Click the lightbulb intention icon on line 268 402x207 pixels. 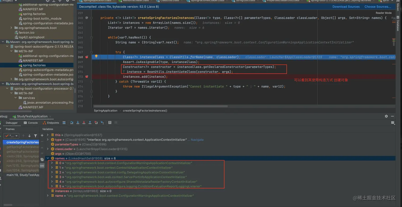click(96, 56)
